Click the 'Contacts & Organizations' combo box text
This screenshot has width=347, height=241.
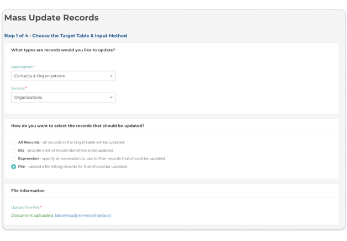40,76
